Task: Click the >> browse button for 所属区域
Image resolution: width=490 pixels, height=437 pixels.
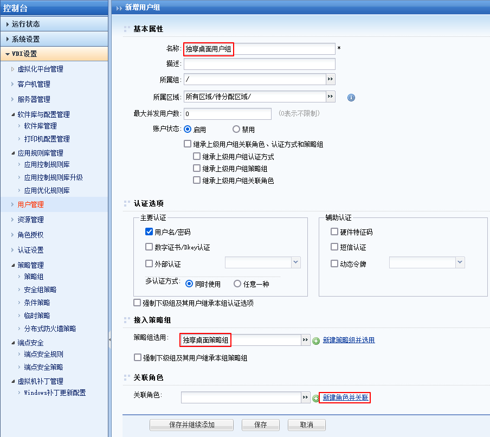Action: (330, 97)
